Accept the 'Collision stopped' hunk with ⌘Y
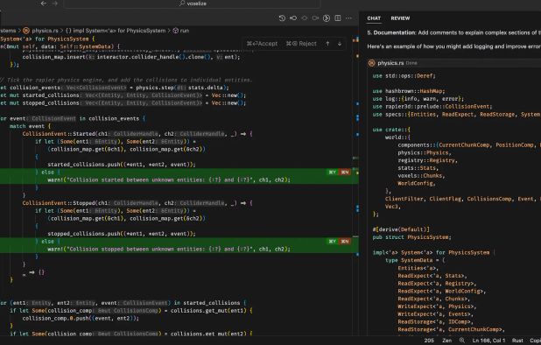Screen dimensions: 541x345 point(333,242)
